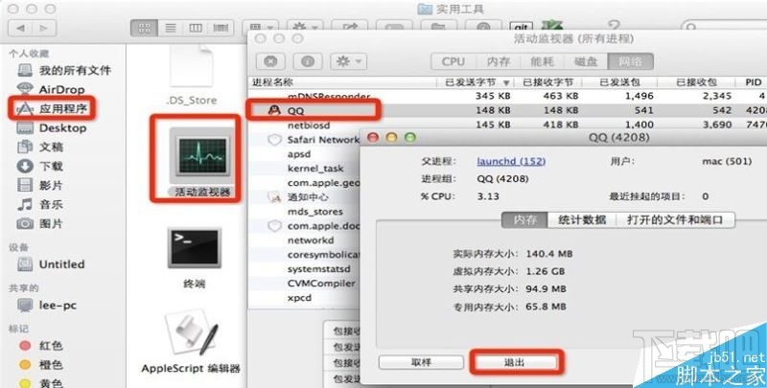Select the QQ process row
Image resolution: width=767 pixels, height=388 pixels.
click(508, 111)
